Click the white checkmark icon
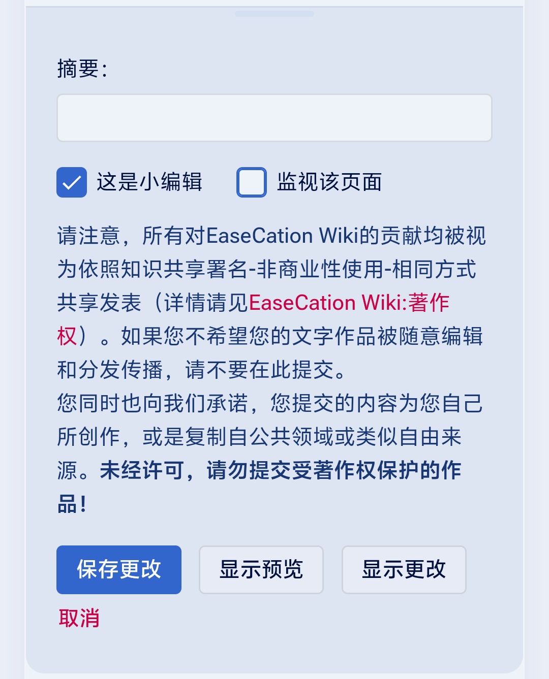Image resolution: width=549 pixels, height=679 pixels. click(72, 182)
